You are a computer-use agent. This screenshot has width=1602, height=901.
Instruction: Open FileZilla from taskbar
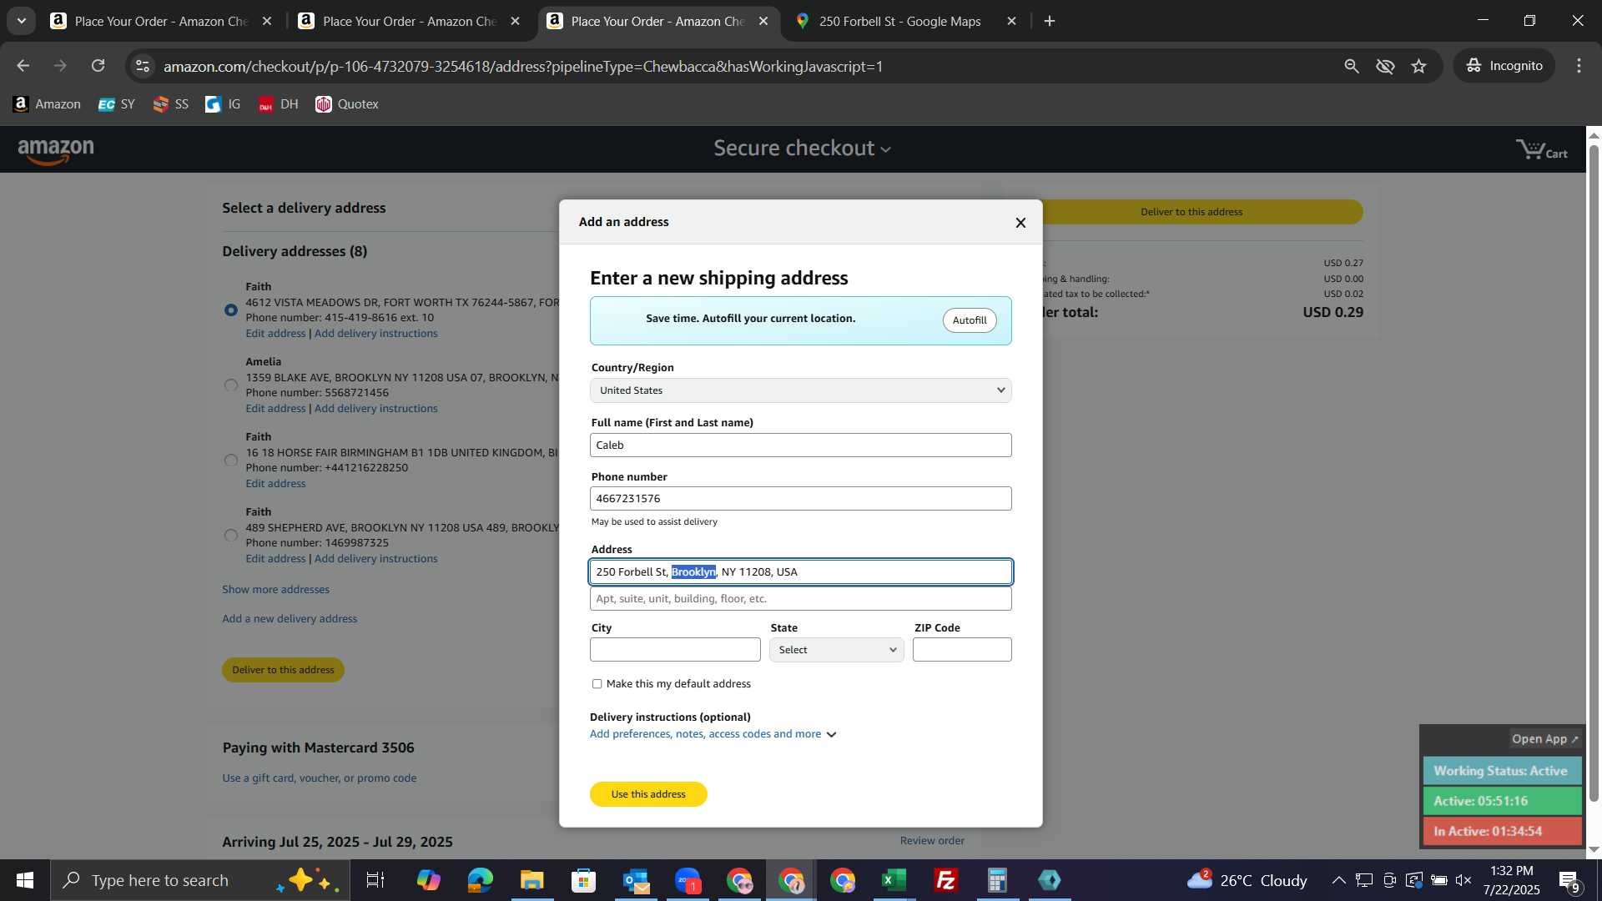click(945, 880)
